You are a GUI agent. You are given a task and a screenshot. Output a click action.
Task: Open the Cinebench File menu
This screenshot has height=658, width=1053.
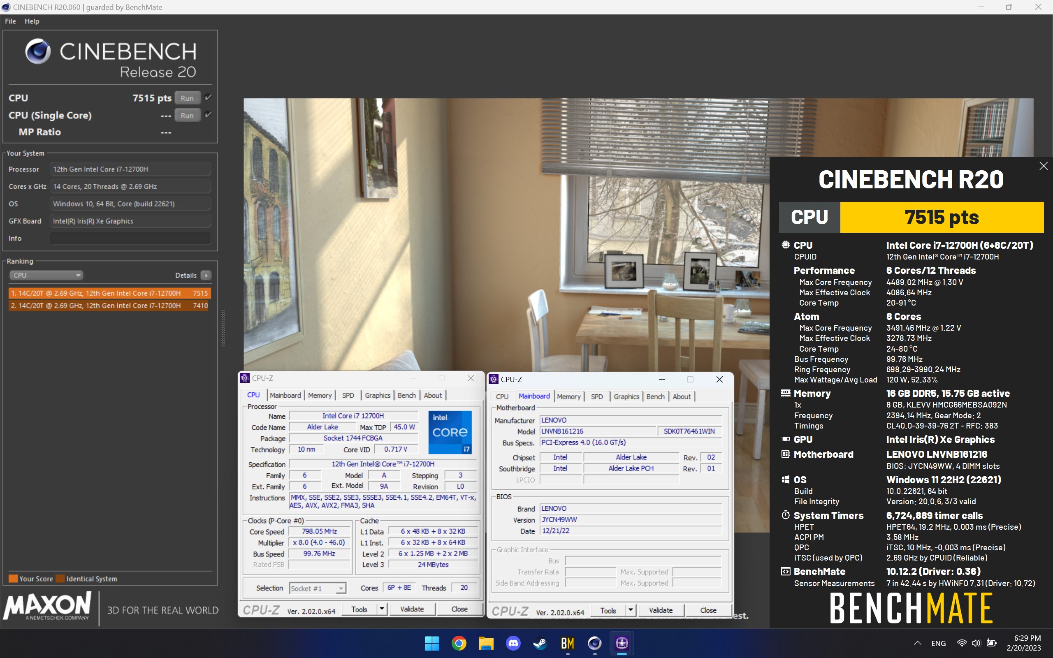[x=10, y=21]
